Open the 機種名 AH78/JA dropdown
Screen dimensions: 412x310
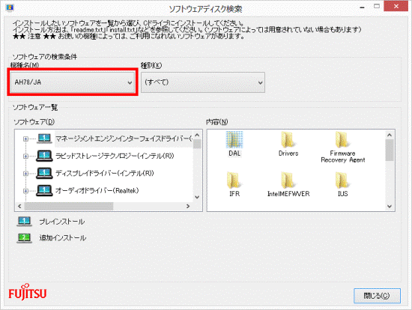[x=72, y=82]
